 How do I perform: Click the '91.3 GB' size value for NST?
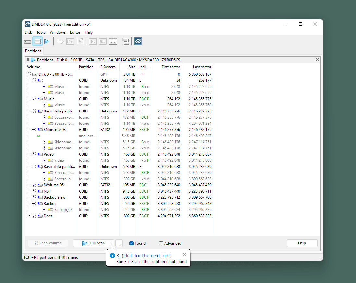point(129,191)
